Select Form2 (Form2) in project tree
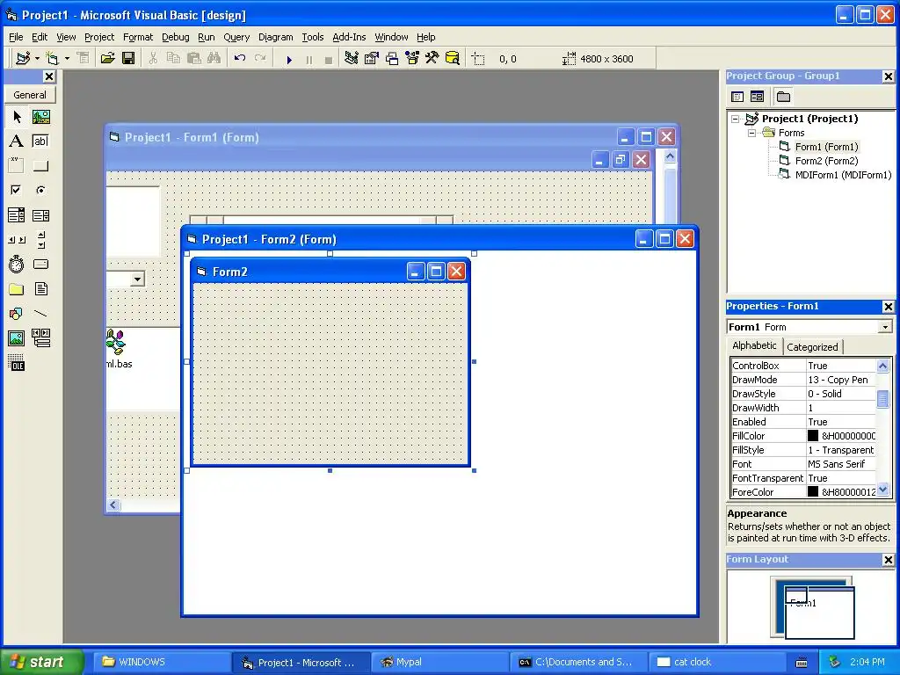The height and width of the screenshot is (675, 900). pyautogui.click(x=826, y=161)
